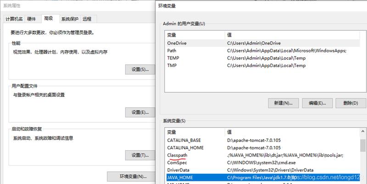Click the 变量 column header in system variables
This screenshot has height=184, width=367.
[195, 132]
